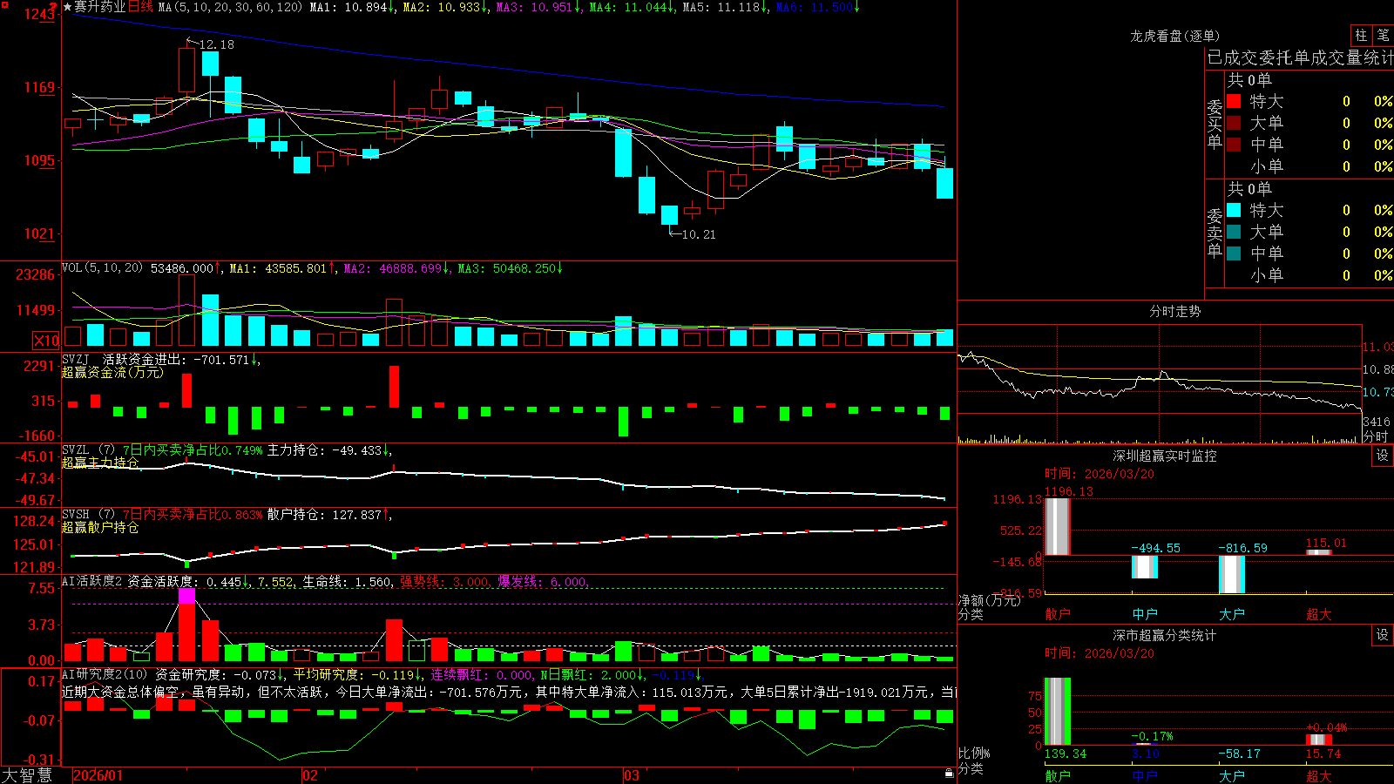The height and width of the screenshot is (784, 1394).
Task: Click the lock icon at chart bottom-right
Action: tap(950, 774)
